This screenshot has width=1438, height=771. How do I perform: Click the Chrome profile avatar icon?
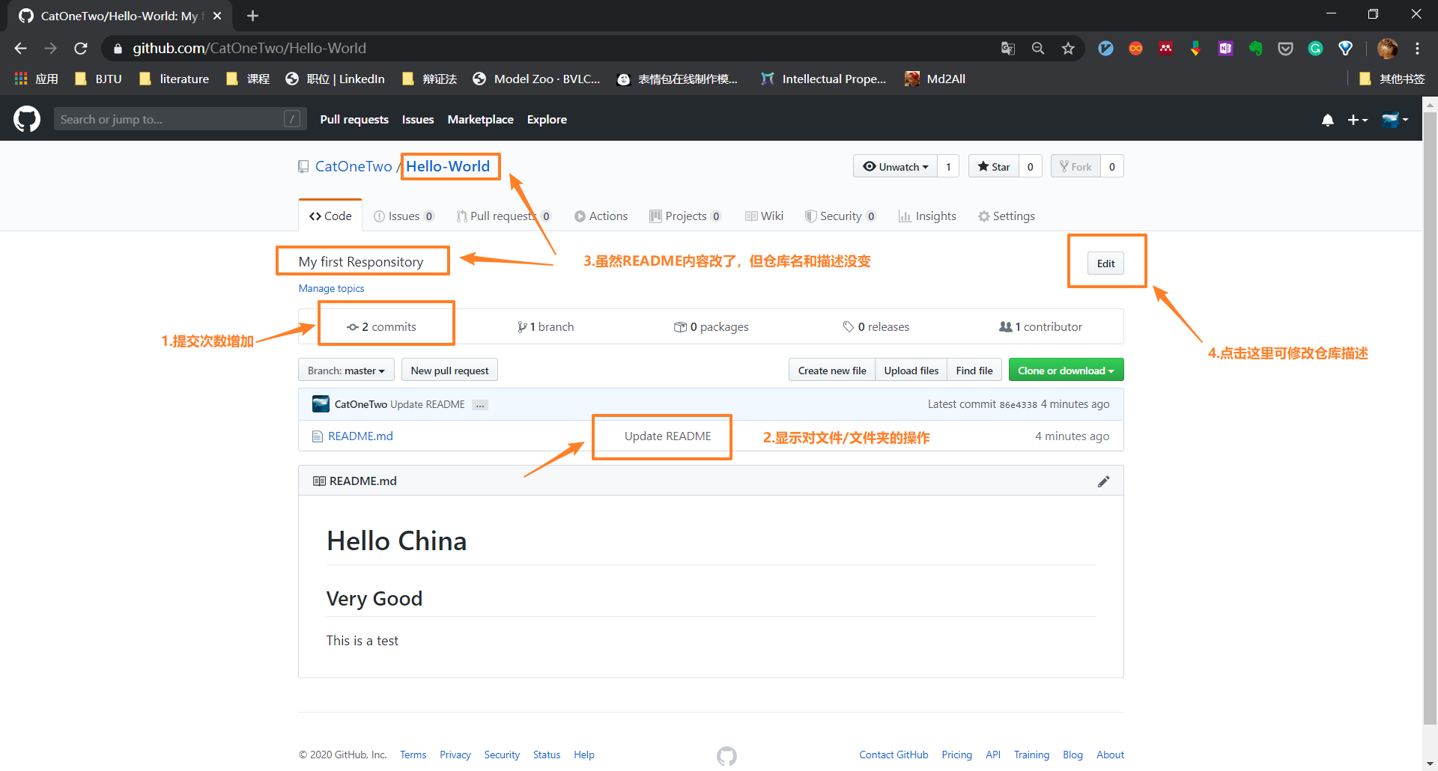[x=1387, y=49]
